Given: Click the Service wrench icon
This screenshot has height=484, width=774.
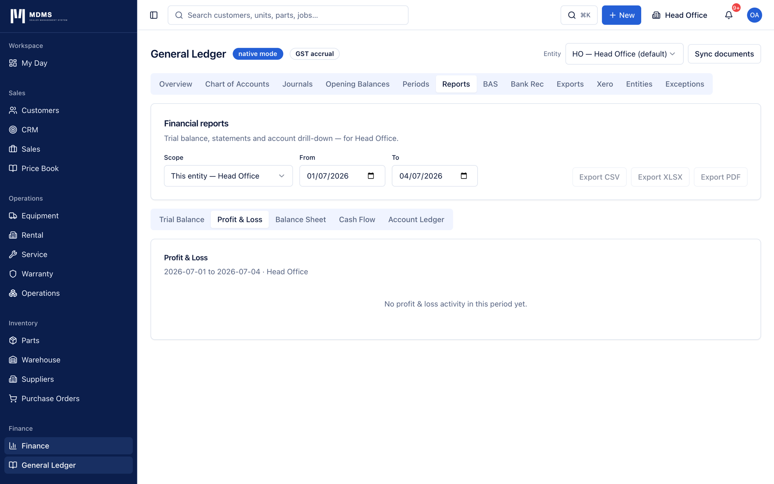Looking at the screenshot, I should click(x=13, y=254).
